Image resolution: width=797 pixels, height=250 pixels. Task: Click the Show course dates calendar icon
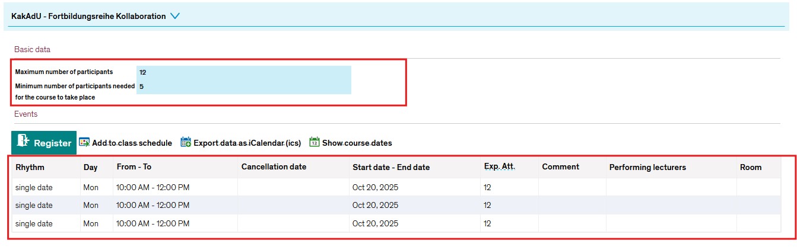tap(315, 143)
